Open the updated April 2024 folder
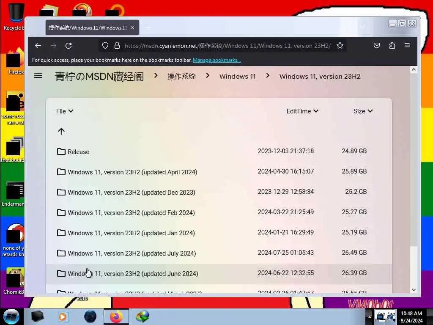The image size is (433, 325). click(132, 172)
